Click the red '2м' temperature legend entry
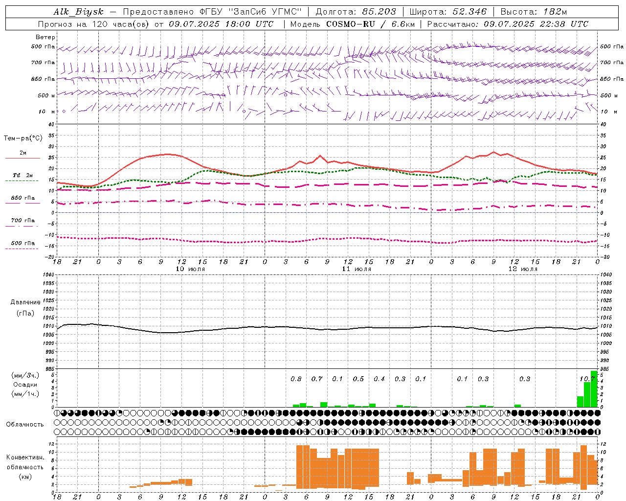 23,153
